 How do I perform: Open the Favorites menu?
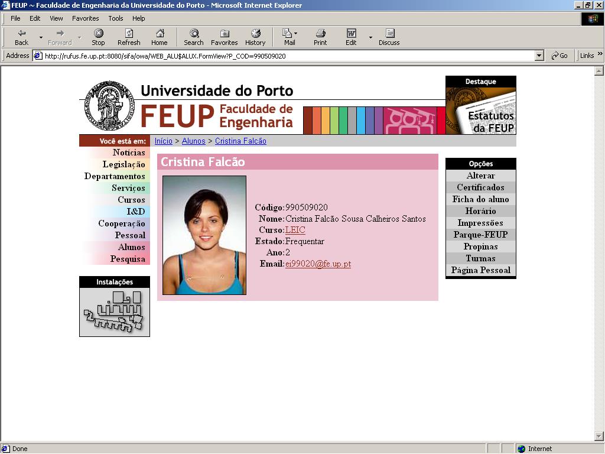tap(85, 18)
